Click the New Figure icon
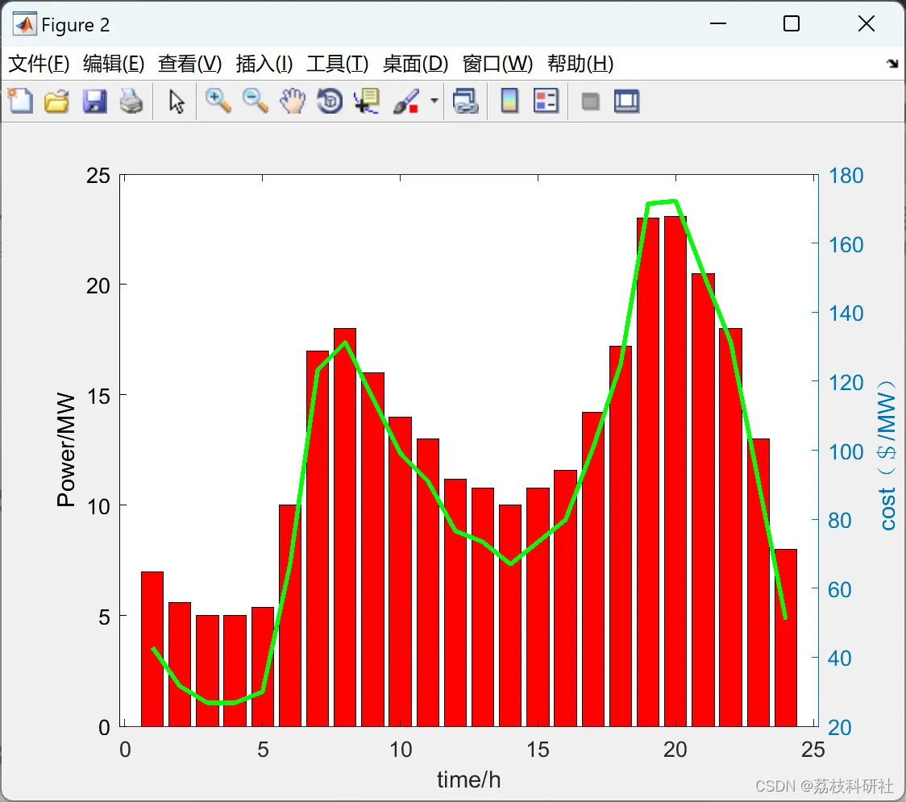Viewport: 906px width, 802px height. pos(21,101)
